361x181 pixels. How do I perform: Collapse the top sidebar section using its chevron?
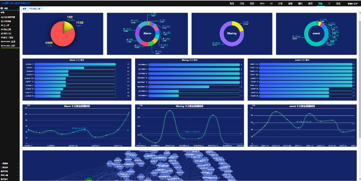coord(18,13)
